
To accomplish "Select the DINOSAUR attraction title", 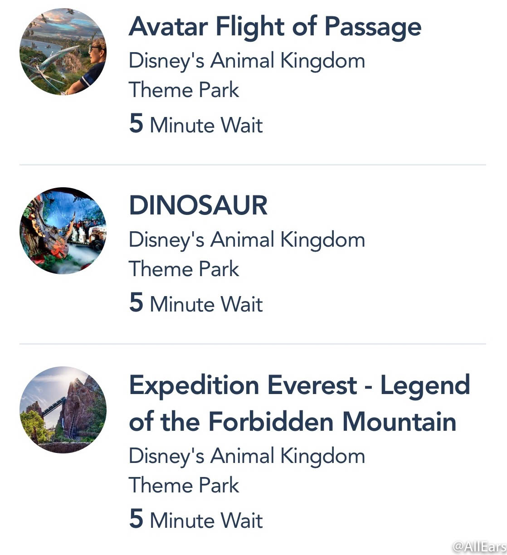I will (x=198, y=205).
